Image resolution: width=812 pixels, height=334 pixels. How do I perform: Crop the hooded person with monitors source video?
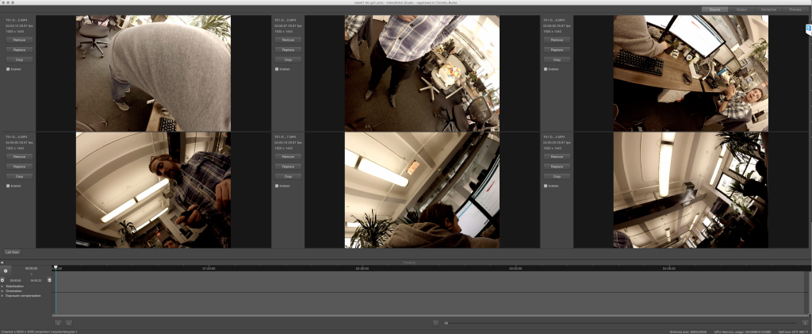click(288, 176)
